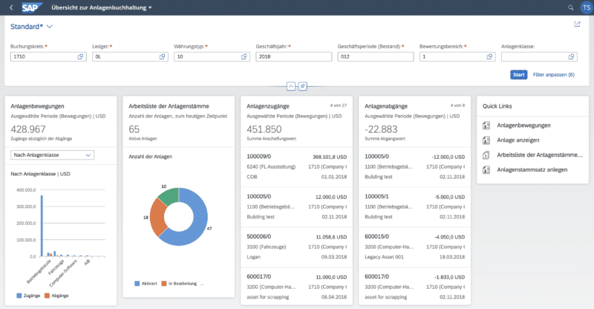Open asset 100005/1 in Anlagenabgänge
The height and width of the screenshot is (309, 594).
tap(414, 207)
